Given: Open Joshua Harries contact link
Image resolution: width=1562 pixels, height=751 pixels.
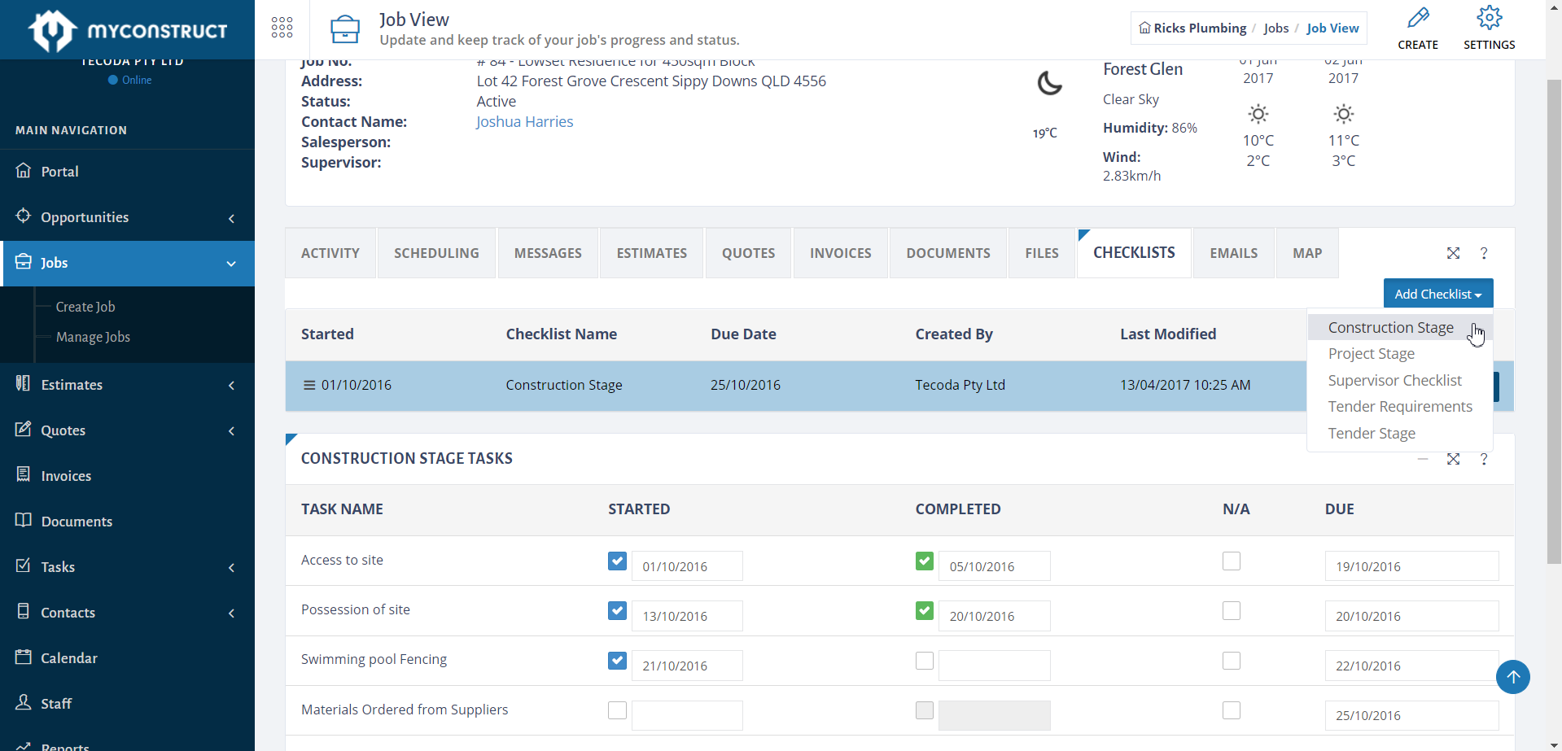Looking at the screenshot, I should (524, 121).
